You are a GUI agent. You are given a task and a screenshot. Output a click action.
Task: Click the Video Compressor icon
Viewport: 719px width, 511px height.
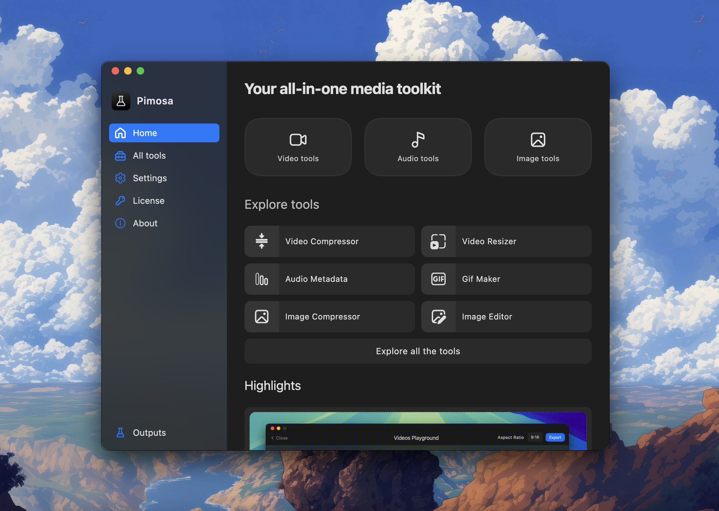tap(262, 241)
